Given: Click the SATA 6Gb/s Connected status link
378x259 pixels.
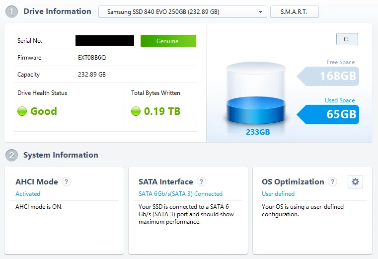Looking at the screenshot, I should tap(180, 194).
